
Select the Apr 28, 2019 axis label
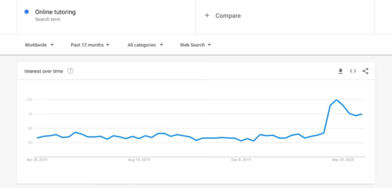(37, 160)
